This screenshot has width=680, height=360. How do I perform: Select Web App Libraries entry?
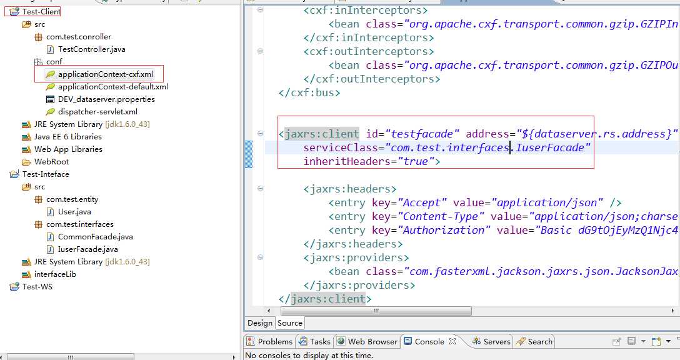tap(68, 149)
